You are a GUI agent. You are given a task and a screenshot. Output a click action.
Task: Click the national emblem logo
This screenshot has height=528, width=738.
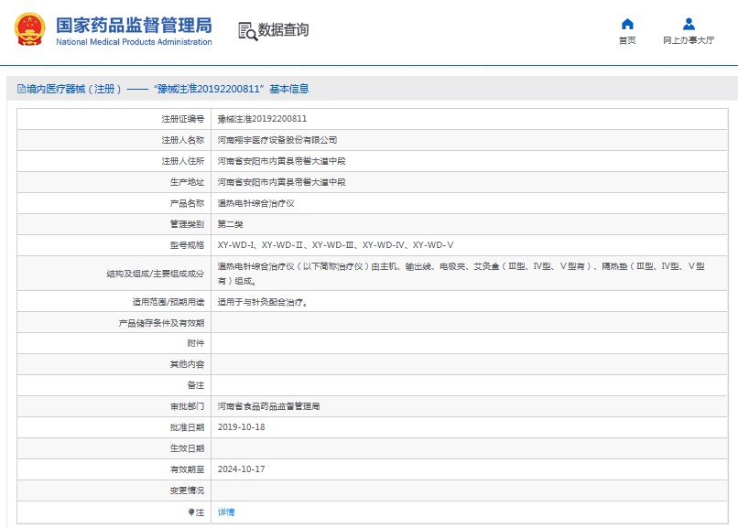(x=30, y=29)
